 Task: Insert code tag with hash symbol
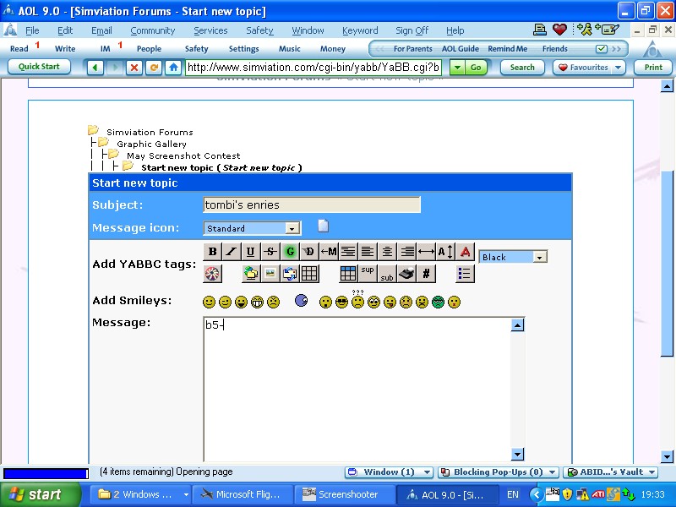(x=426, y=274)
